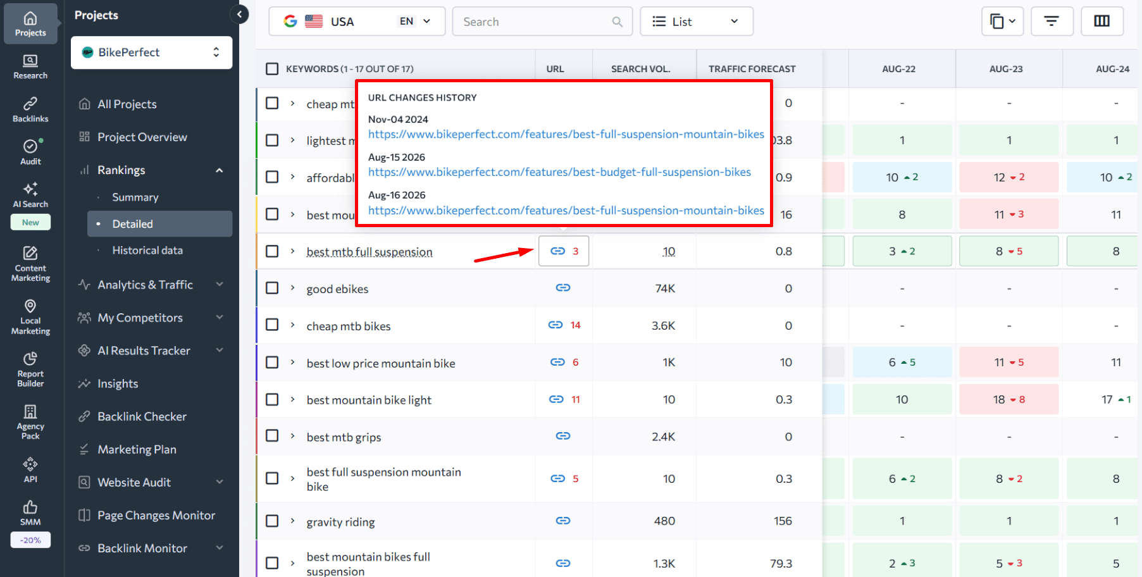Expand the best mtb full suspension row
Viewport: 1142px width, 577px height.
tap(292, 251)
